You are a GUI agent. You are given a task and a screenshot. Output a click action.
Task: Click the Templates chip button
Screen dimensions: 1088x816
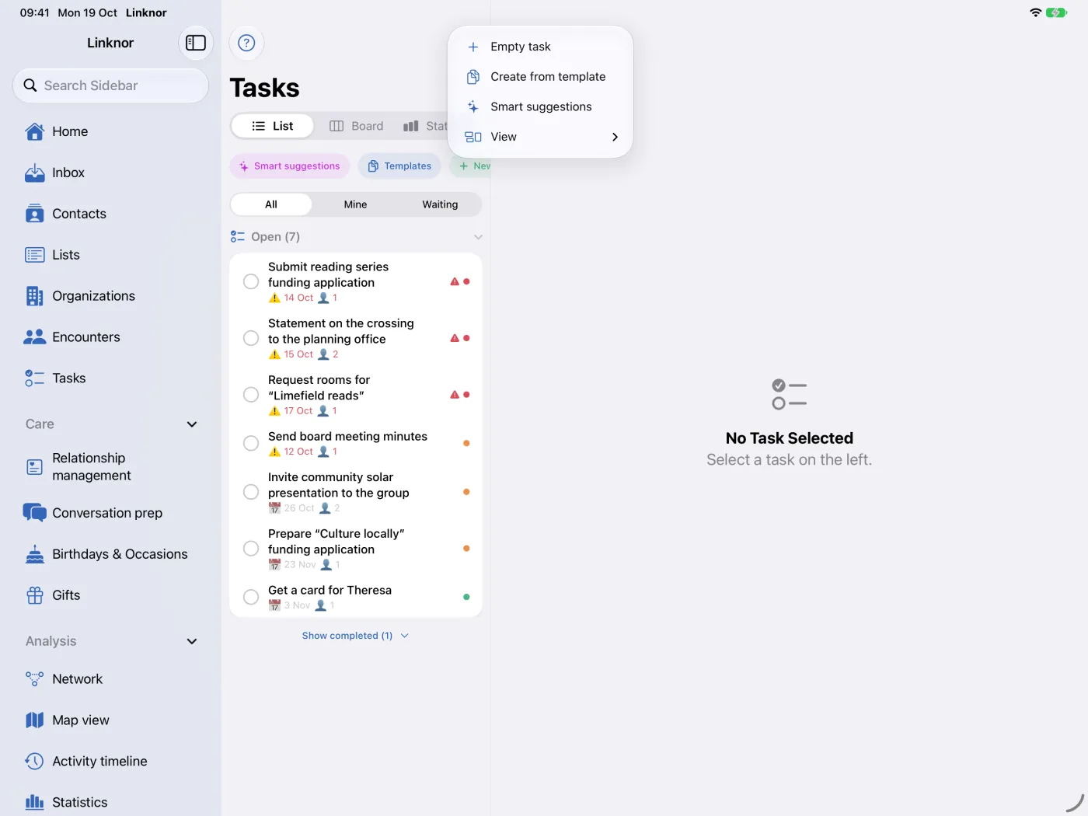tap(399, 166)
